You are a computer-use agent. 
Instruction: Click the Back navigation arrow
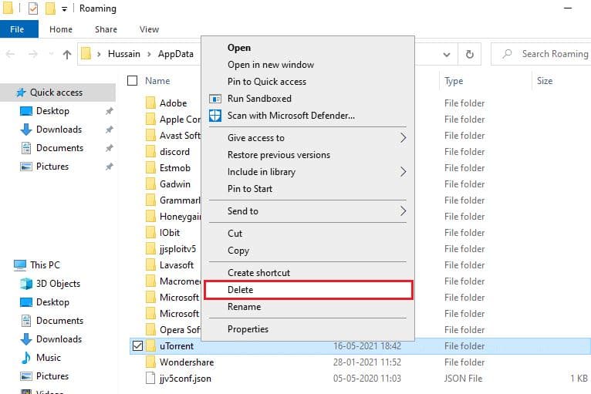coord(12,54)
